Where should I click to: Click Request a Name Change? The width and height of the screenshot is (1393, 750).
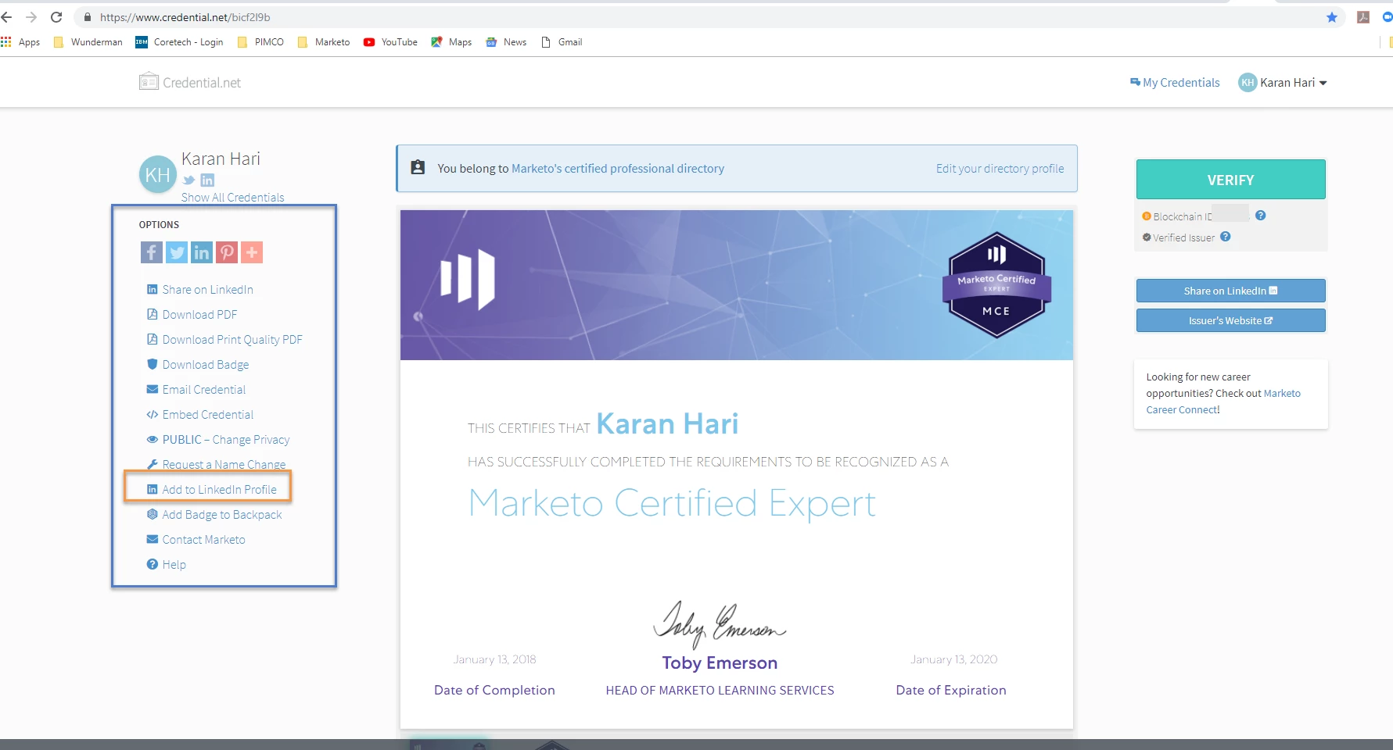pyautogui.click(x=217, y=465)
